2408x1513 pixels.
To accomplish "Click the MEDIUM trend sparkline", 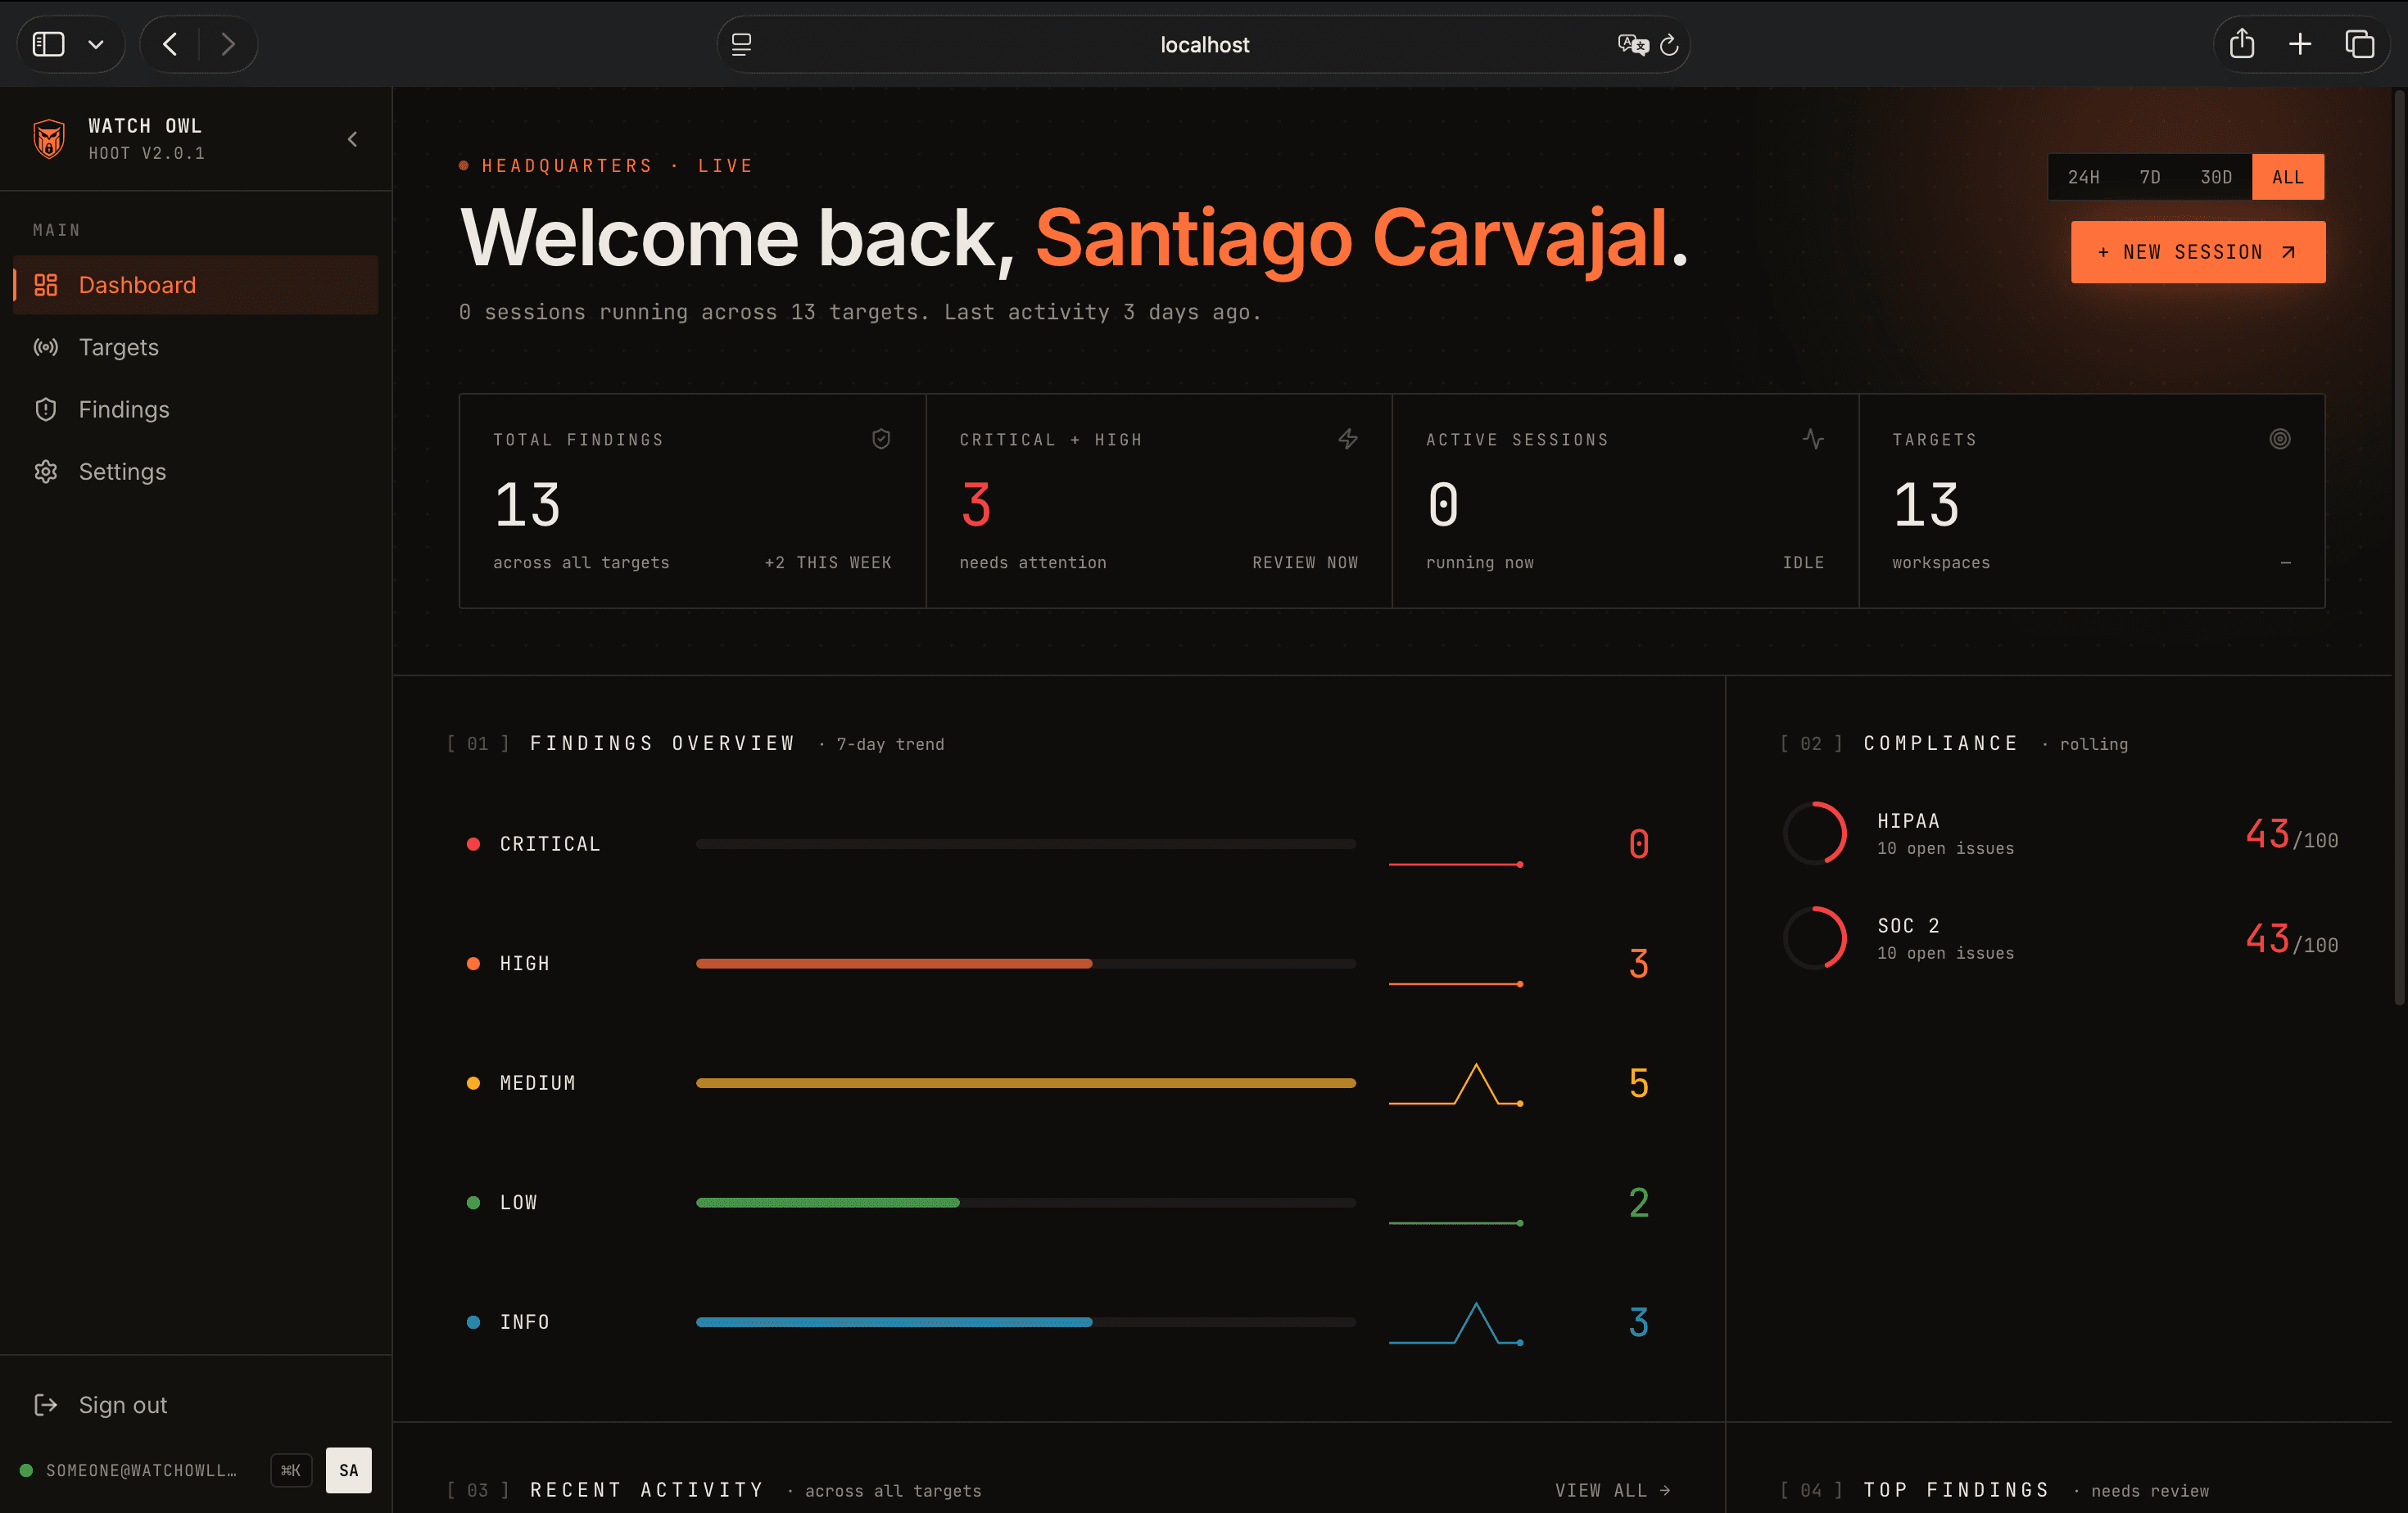I will tap(1456, 1084).
